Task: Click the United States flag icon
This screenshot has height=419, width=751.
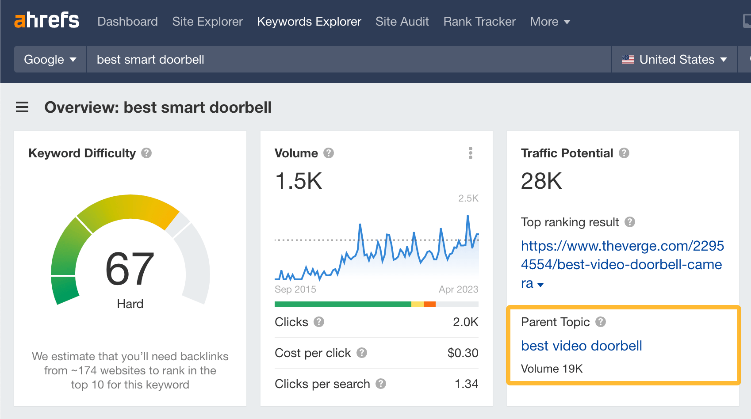Action: [627, 59]
